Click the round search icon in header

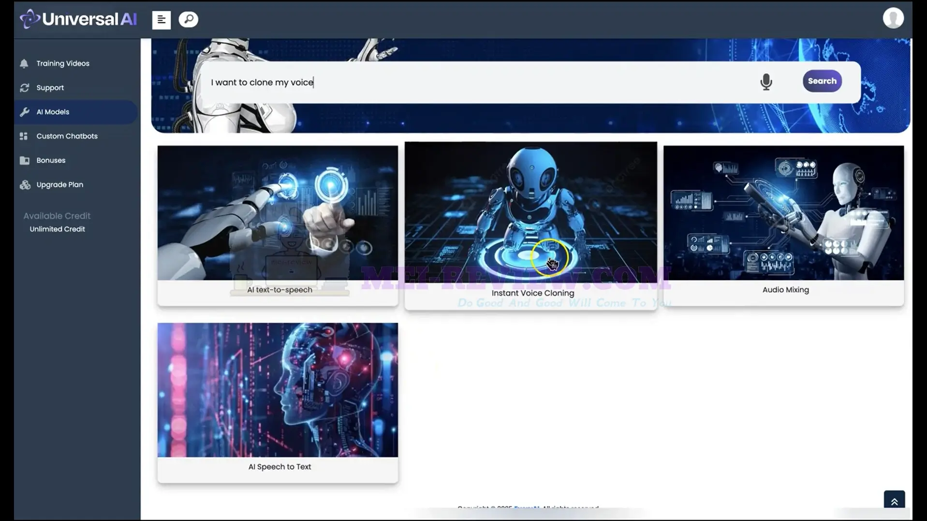(188, 19)
